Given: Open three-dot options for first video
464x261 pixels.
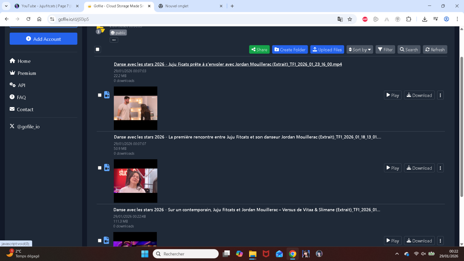Looking at the screenshot, I should [x=440, y=95].
